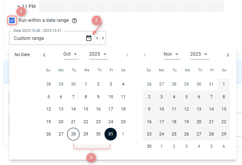Go to previous month in October calendar

(44, 55)
